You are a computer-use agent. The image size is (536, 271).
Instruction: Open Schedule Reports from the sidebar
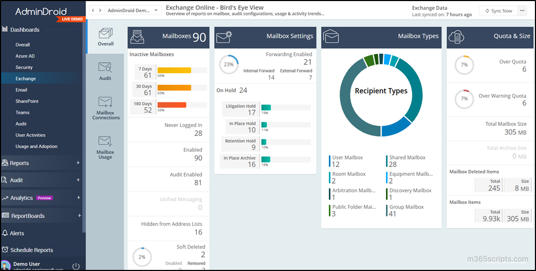pos(31,250)
